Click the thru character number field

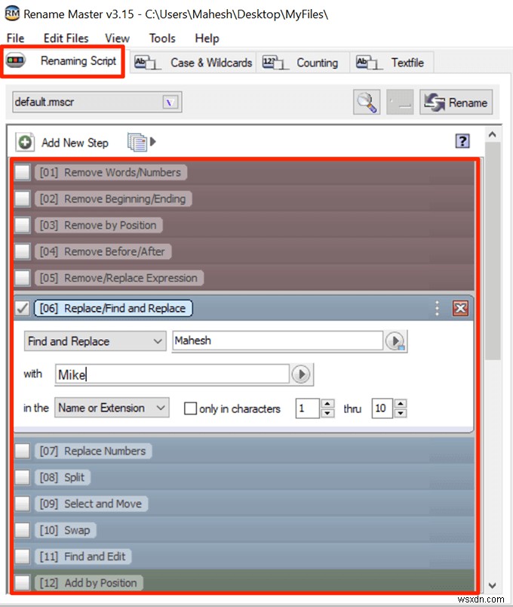click(382, 408)
